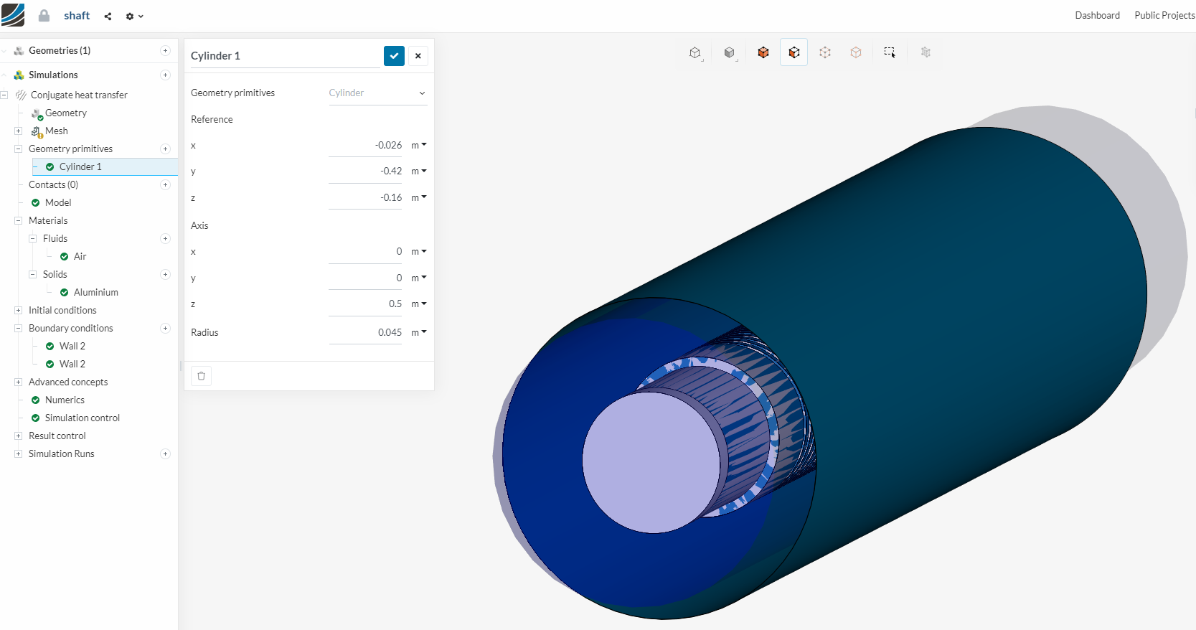Collapse the Solids tree node

click(32, 274)
